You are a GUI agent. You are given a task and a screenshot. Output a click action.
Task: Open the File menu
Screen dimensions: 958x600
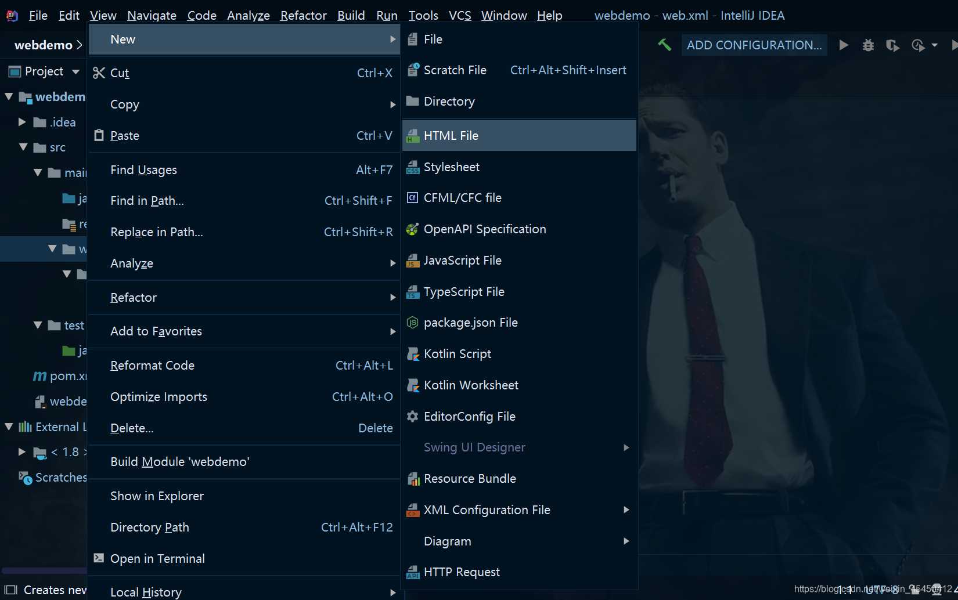coord(38,15)
